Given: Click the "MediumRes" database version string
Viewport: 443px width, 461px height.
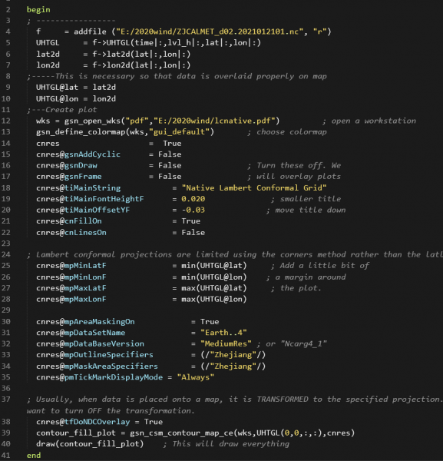Looking at the screenshot, I should (226, 343).
